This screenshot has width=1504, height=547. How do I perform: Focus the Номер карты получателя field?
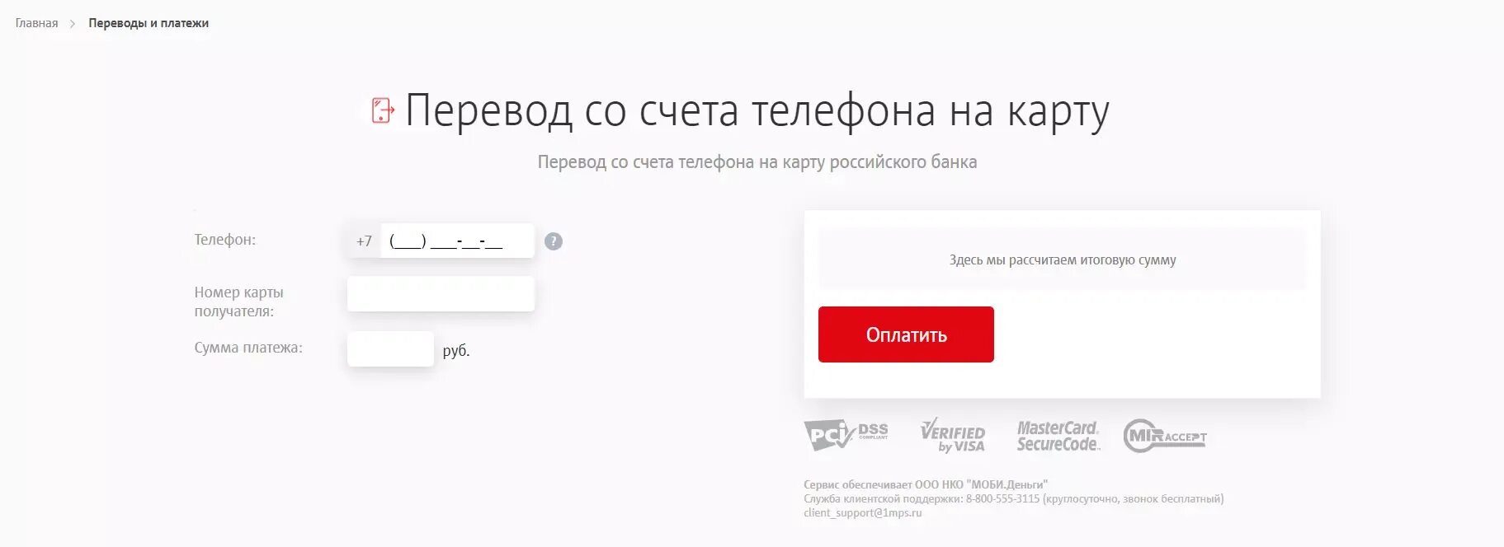tap(441, 294)
